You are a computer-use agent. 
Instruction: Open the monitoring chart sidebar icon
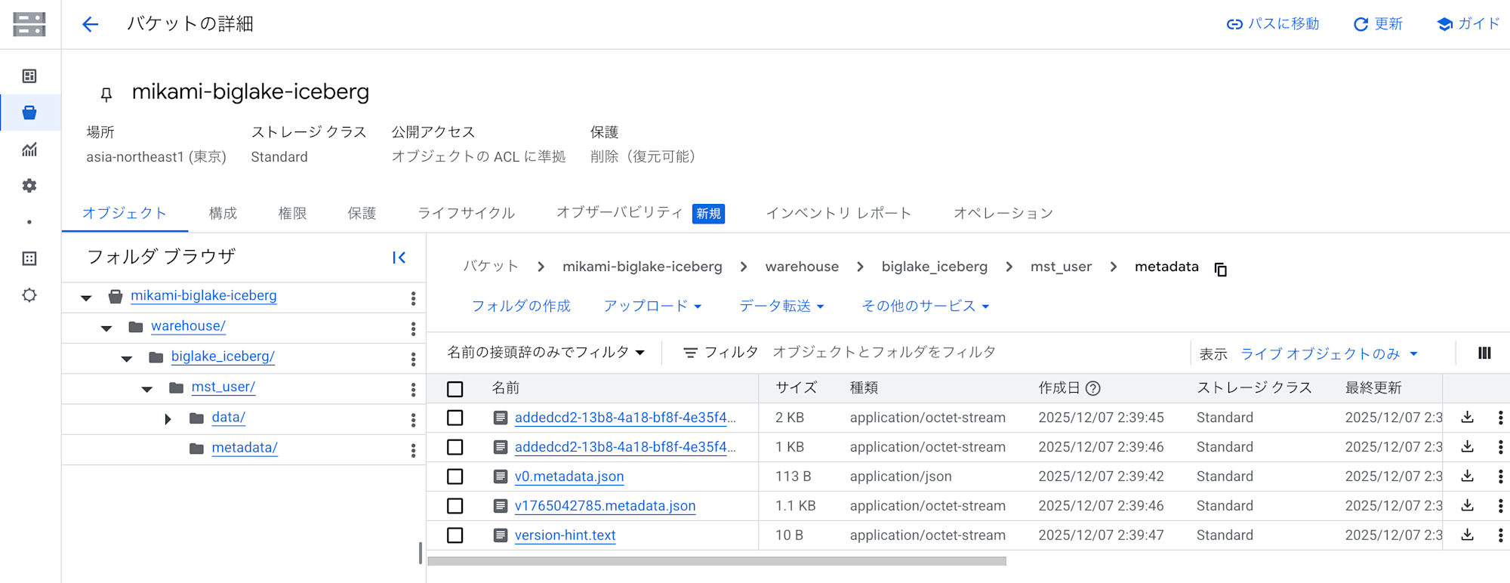coord(29,150)
